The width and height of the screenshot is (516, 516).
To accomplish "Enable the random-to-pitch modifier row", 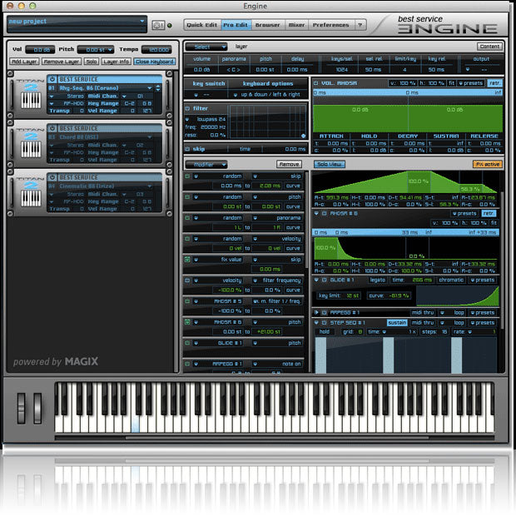I will [187, 197].
